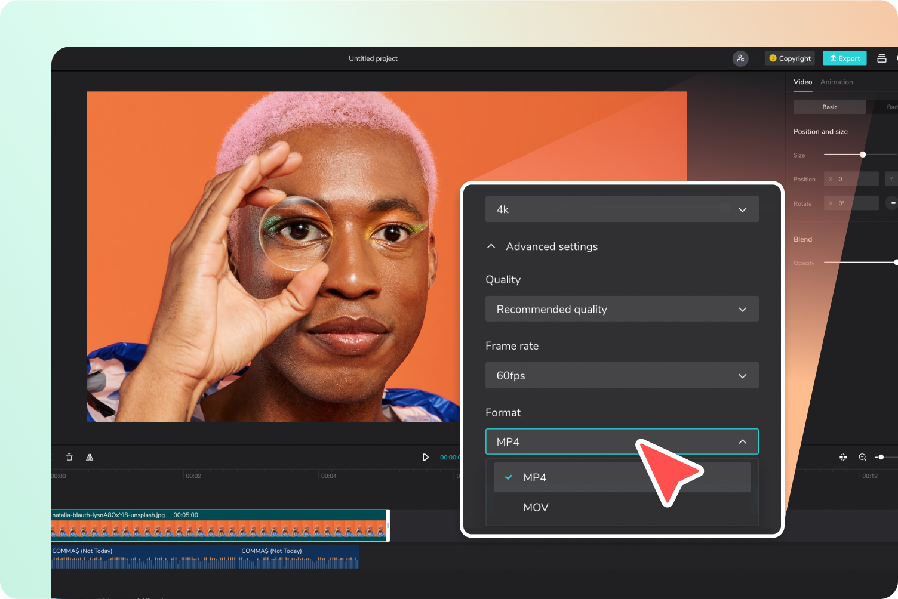Open the Recommended quality dropdown
The width and height of the screenshot is (898, 599).
(622, 309)
